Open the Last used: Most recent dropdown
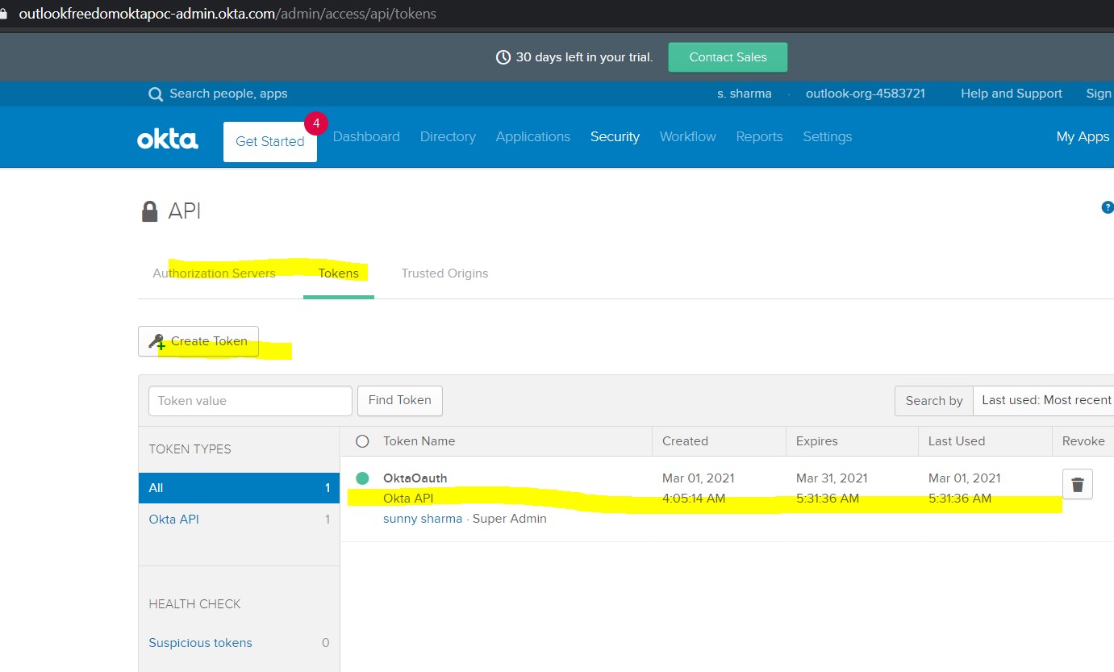The height and width of the screenshot is (672, 1114). click(1044, 400)
